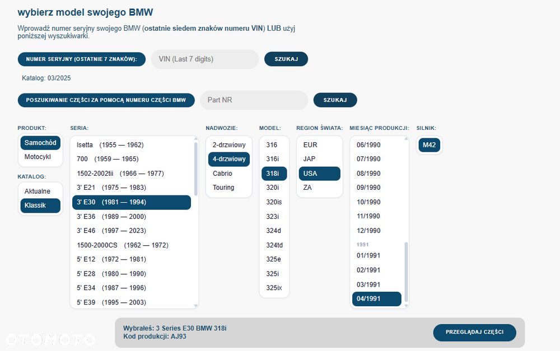
Task: Choose 700 (1959 — 1965) series
Action: (132, 159)
